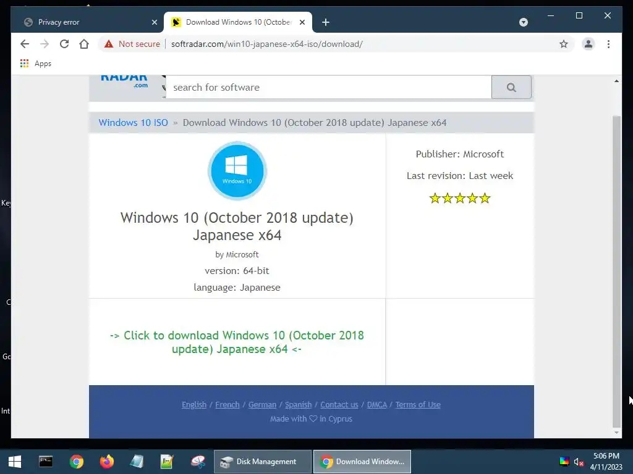Click the language: Japanese text
This screenshot has height=474, width=633.
(237, 288)
